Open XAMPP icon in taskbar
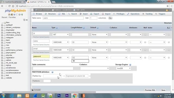Viewport: 174px width, 98px height. (x=27, y=96)
